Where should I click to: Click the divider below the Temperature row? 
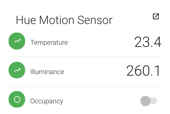tap(85, 57)
